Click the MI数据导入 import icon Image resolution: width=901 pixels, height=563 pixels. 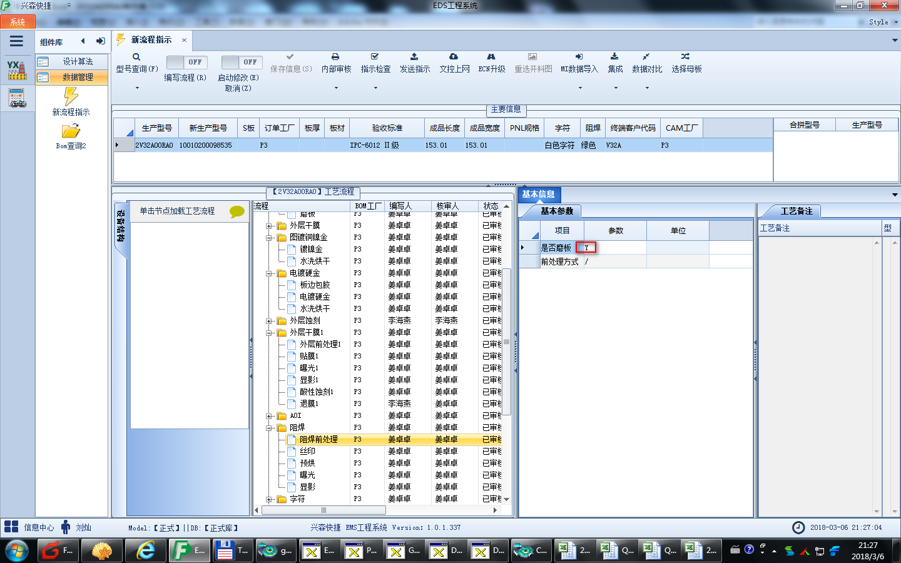[x=579, y=57]
